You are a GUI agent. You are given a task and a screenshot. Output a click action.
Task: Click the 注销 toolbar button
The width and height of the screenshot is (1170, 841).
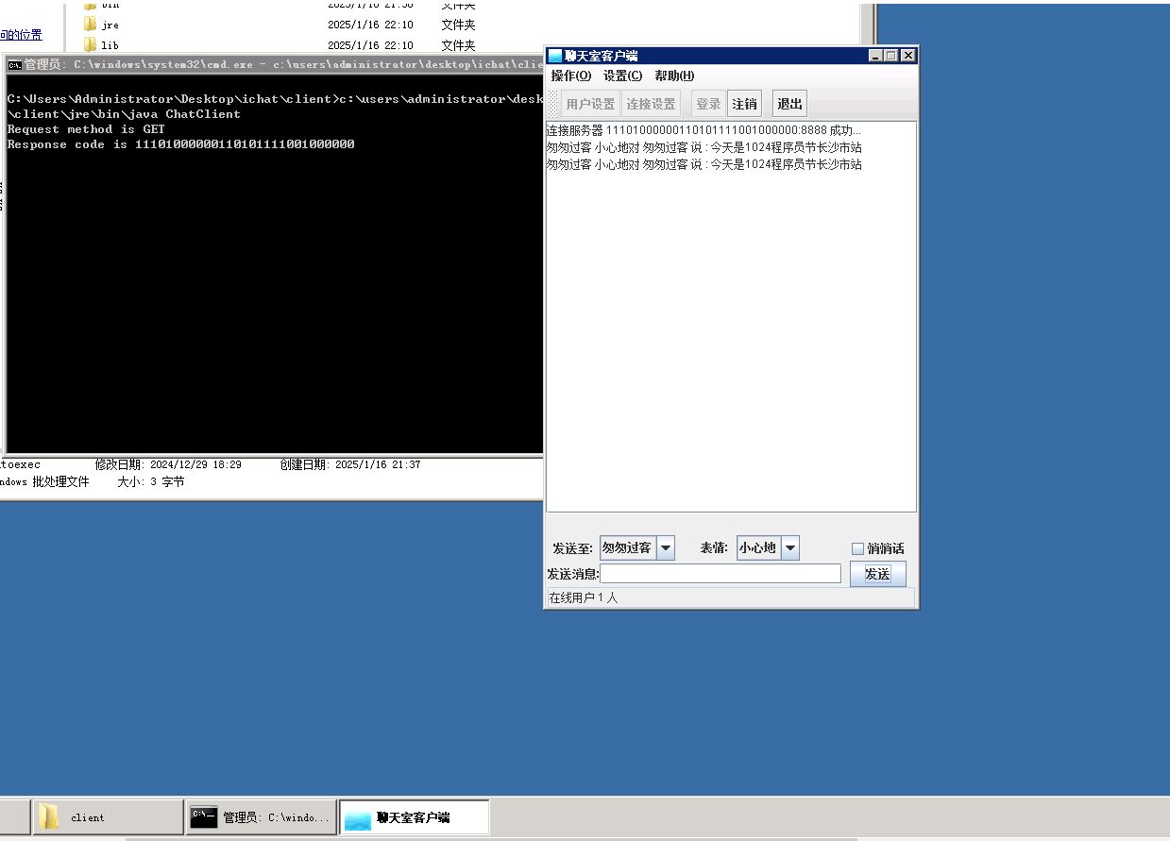pos(744,104)
